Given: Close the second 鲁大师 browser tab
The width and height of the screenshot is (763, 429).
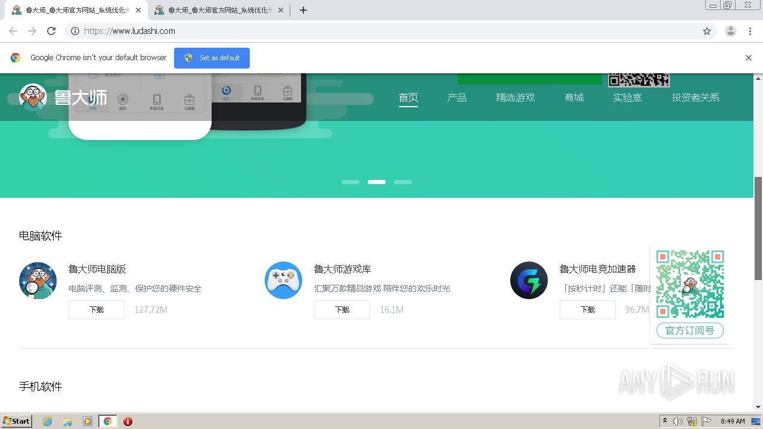Looking at the screenshot, I should pos(281,10).
